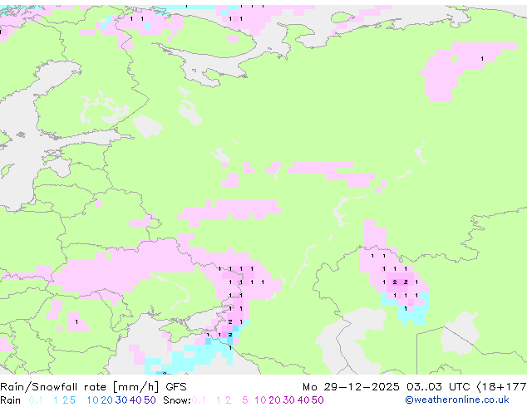Image resolution: width=527 pixels, height=407 pixels.
Task: Select the Rain legend value 10
Action: [x=93, y=400]
